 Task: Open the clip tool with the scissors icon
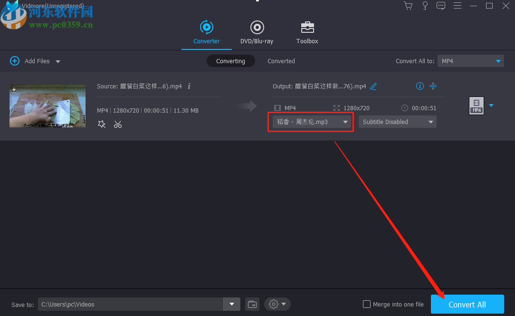118,124
